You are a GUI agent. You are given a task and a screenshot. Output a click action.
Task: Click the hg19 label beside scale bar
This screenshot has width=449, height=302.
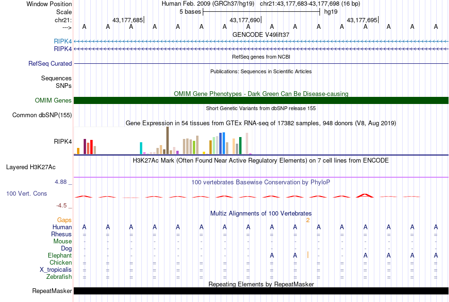(x=331, y=12)
